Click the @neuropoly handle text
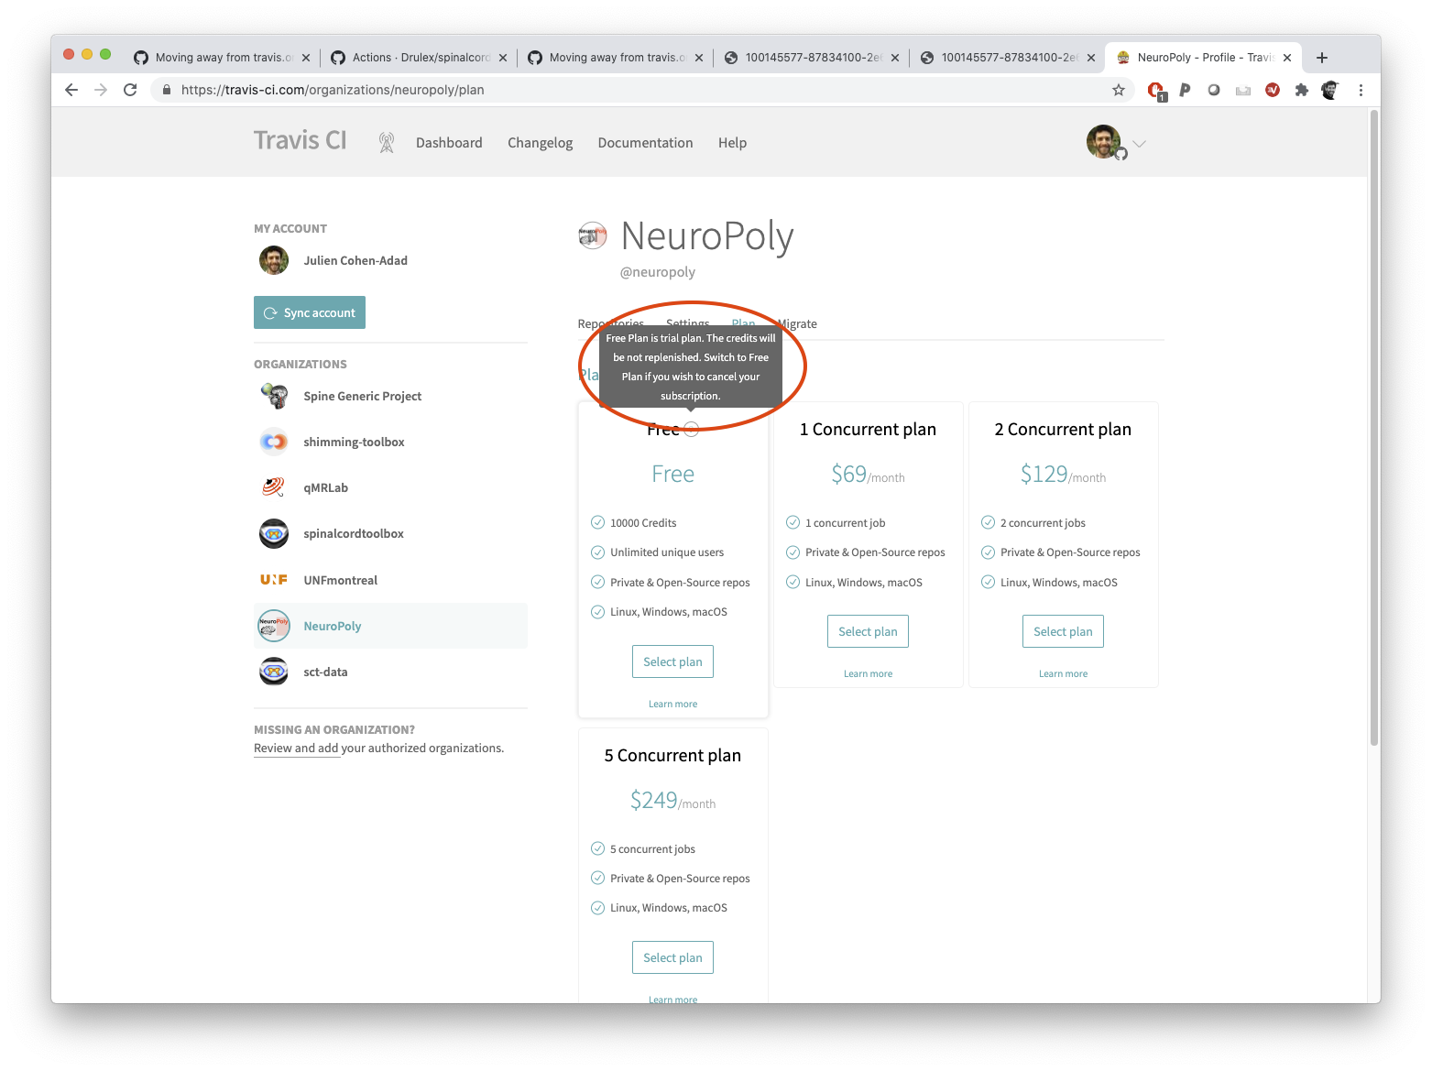Viewport: 1432px width, 1071px height. [658, 272]
